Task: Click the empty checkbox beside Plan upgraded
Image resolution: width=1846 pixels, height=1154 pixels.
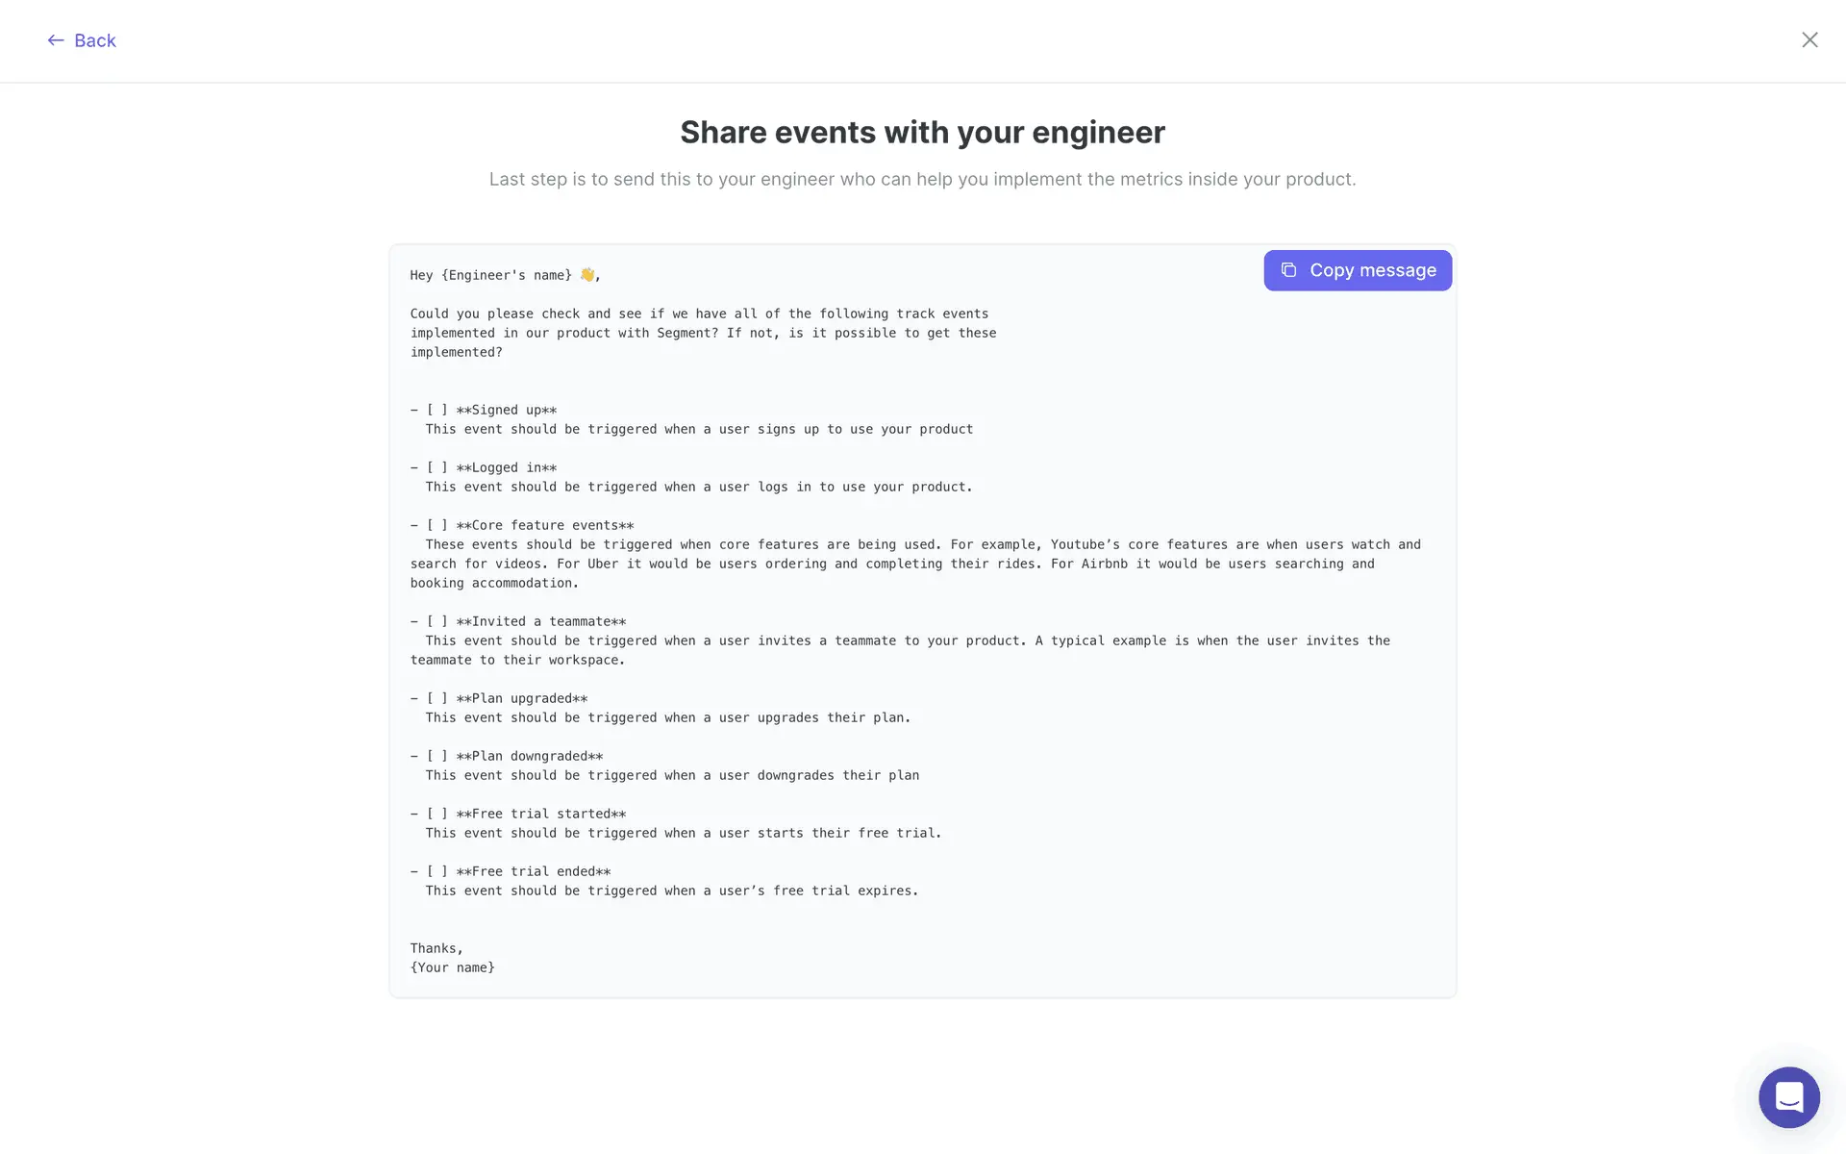Action: coord(437,698)
